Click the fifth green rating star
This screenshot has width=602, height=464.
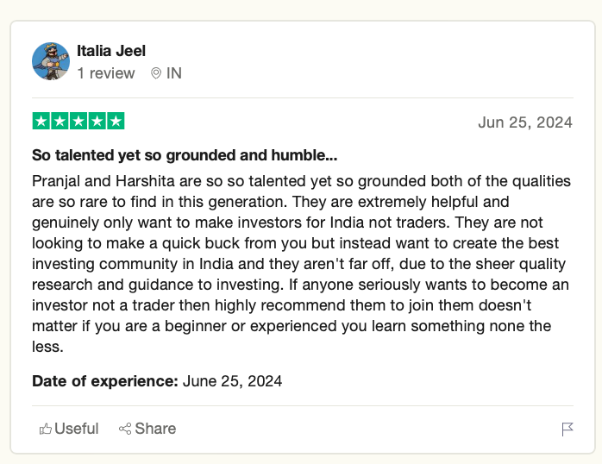tap(116, 122)
